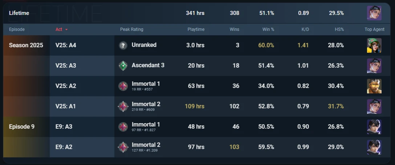The image size is (395, 165).
Task: Click the Immortal 1 badge in E9: A3 row
Action: [x=123, y=126]
